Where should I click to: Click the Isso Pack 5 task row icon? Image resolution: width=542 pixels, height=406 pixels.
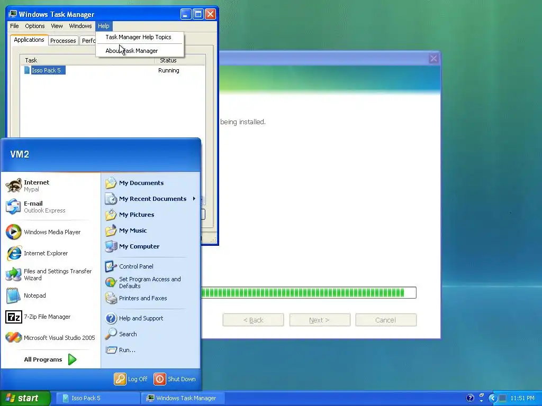pos(27,70)
